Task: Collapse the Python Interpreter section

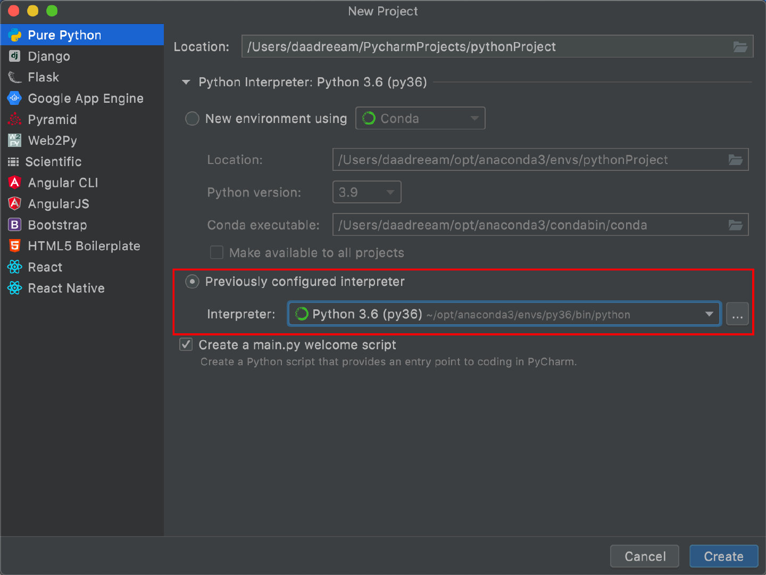Action: click(x=186, y=82)
